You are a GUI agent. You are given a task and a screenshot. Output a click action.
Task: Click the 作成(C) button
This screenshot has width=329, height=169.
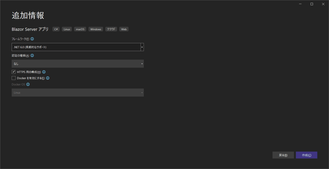[x=307, y=155]
